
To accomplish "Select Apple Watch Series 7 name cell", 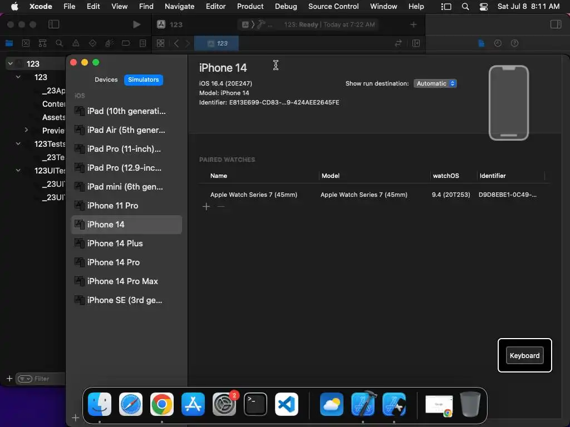I will [x=253, y=195].
